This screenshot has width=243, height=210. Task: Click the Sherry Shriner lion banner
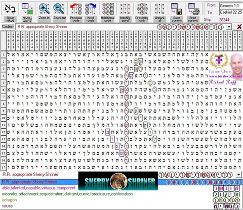point(118,181)
